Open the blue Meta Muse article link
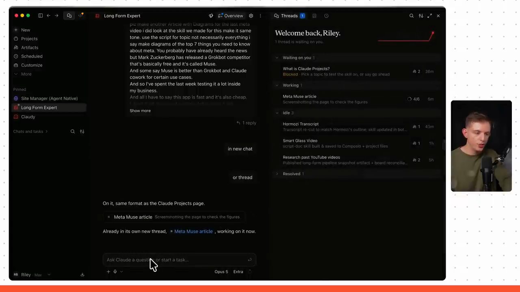 (x=193, y=231)
